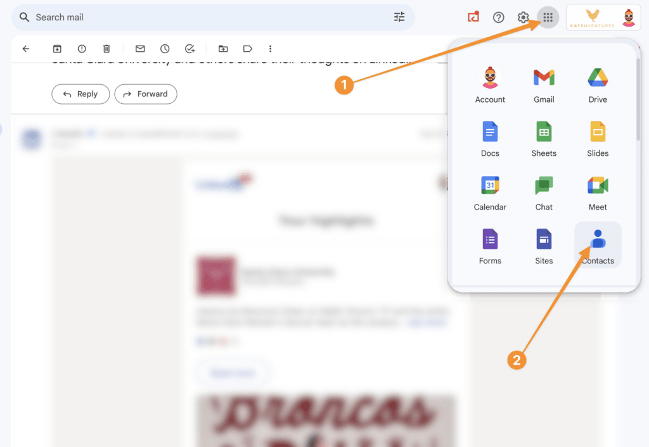Open Google Sheets app
This screenshot has height=447, width=649.
[x=544, y=139]
